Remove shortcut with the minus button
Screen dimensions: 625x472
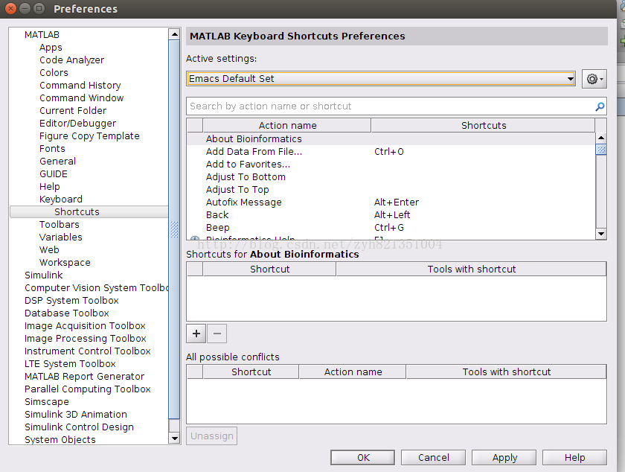click(x=217, y=334)
